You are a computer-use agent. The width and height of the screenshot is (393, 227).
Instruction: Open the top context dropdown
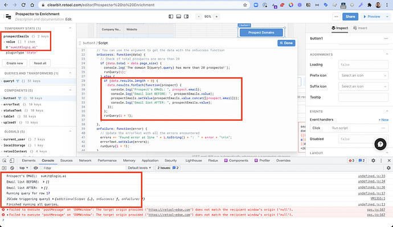click(24, 168)
